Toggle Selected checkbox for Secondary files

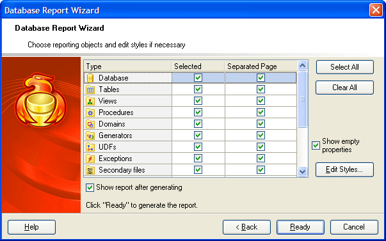198,170
